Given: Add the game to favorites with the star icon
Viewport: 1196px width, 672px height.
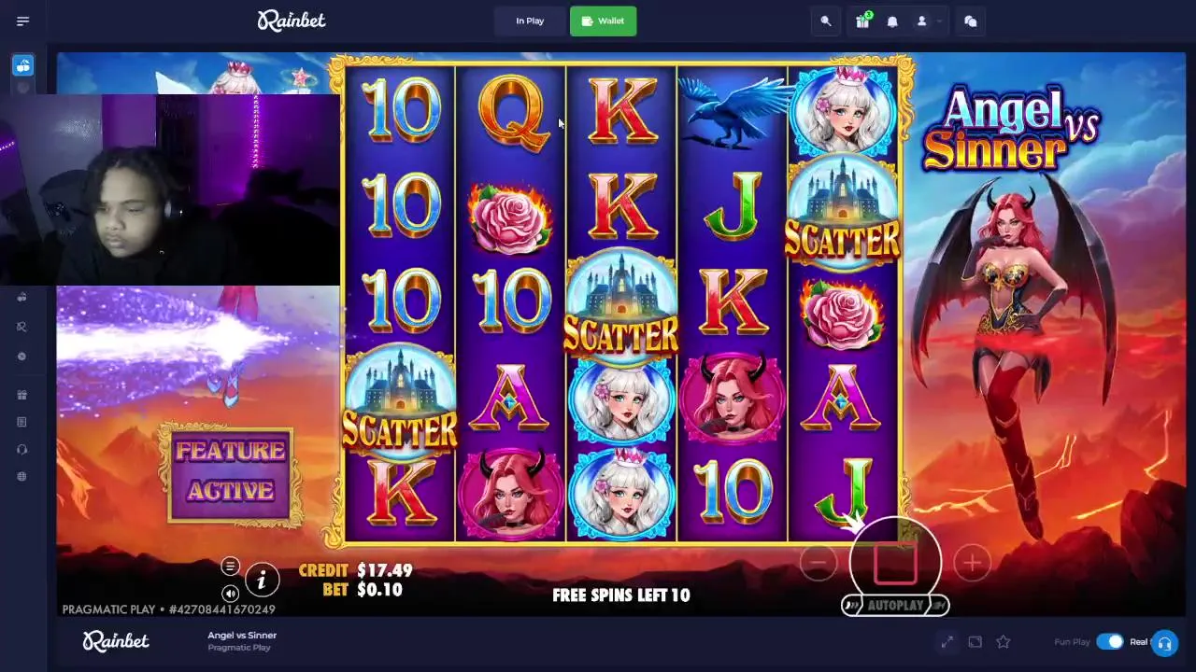Looking at the screenshot, I should (x=1004, y=642).
